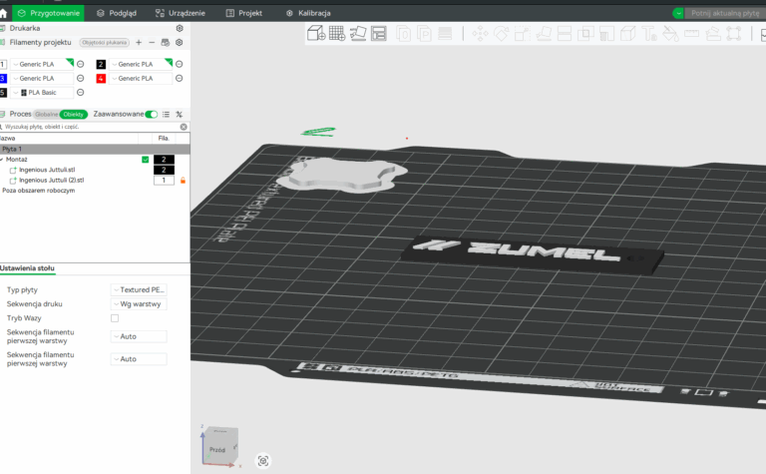Viewport: 766px width, 474px height.
Task: Switch process mode to Globalne
Action: [x=47, y=115]
